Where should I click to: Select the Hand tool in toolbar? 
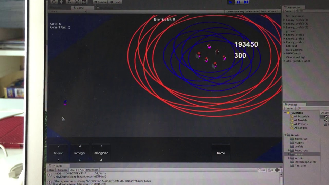[54, 2]
